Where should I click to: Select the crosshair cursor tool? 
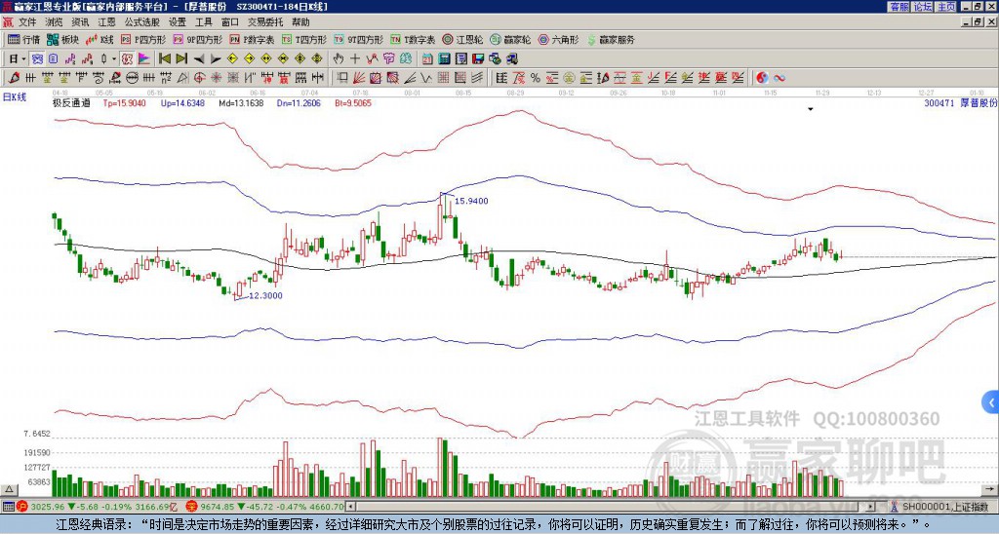point(355,59)
